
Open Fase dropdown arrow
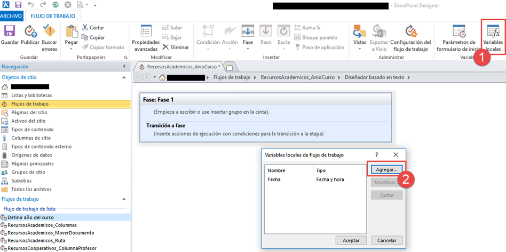[248, 49]
